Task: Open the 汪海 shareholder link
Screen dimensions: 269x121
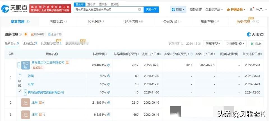Action: point(34,103)
